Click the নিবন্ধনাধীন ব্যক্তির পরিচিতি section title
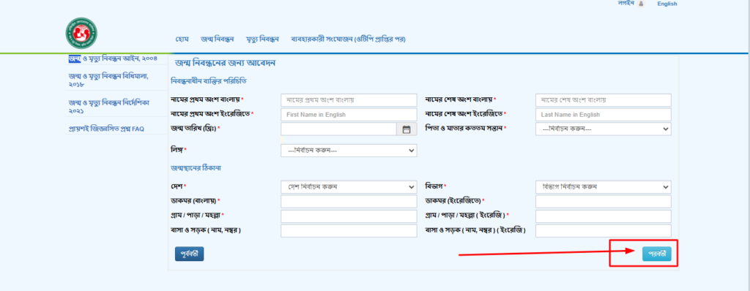This screenshot has height=291, width=750. pyautogui.click(x=209, y=81)
